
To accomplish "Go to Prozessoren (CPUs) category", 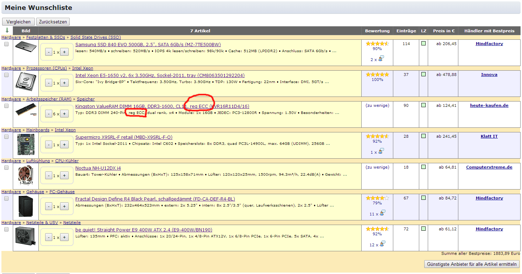I will pos(47,68).
